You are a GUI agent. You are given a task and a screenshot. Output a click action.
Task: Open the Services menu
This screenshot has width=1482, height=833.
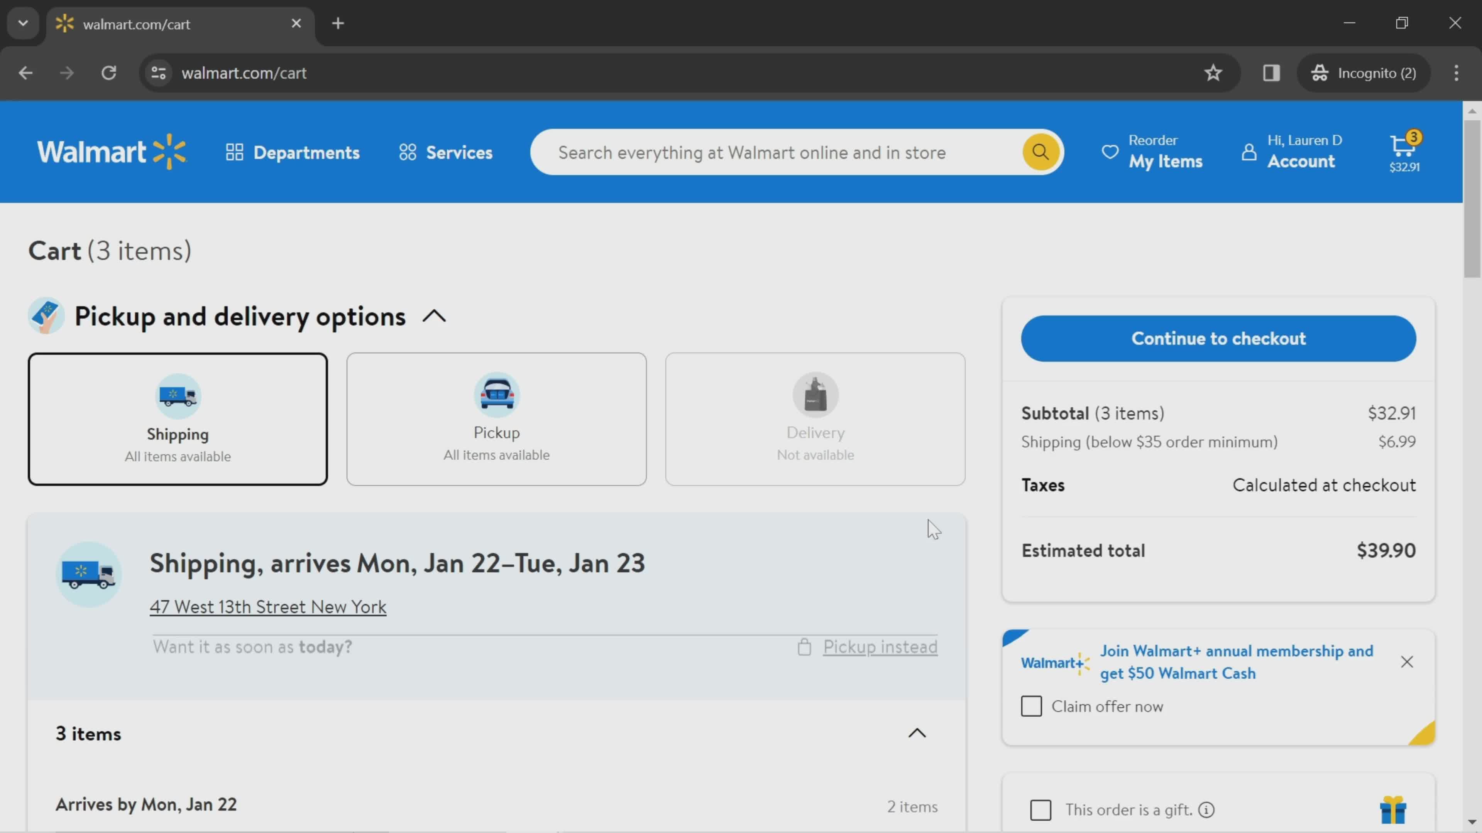coord(446,152)
